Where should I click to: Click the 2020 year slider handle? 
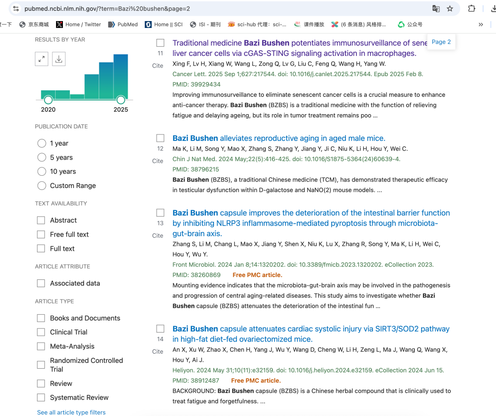tap(48, 100)
